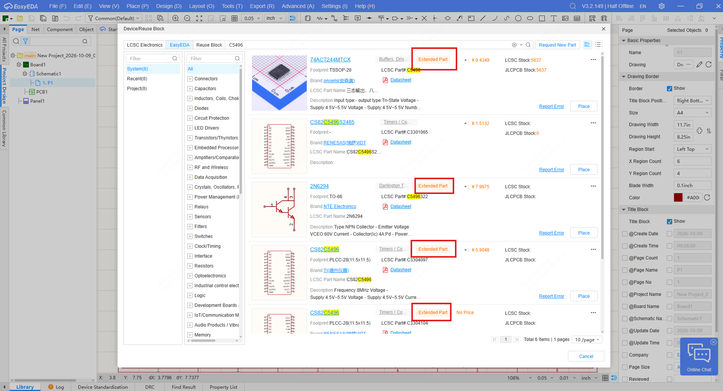Click the Insert Image tool icon
The image size is (723, 391).
[x=565, y=18]
